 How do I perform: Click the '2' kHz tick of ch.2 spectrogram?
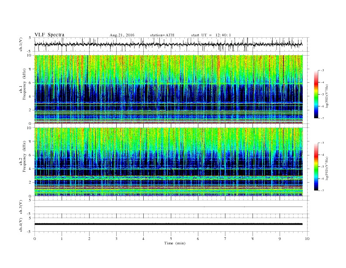click(30, 183)
